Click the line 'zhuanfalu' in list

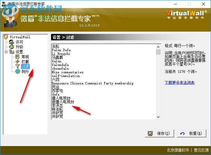[60, 68]
